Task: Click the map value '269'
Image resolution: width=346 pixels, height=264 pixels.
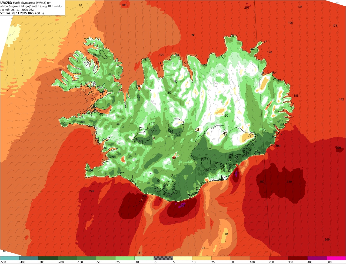Action: [x=327, y=240]
